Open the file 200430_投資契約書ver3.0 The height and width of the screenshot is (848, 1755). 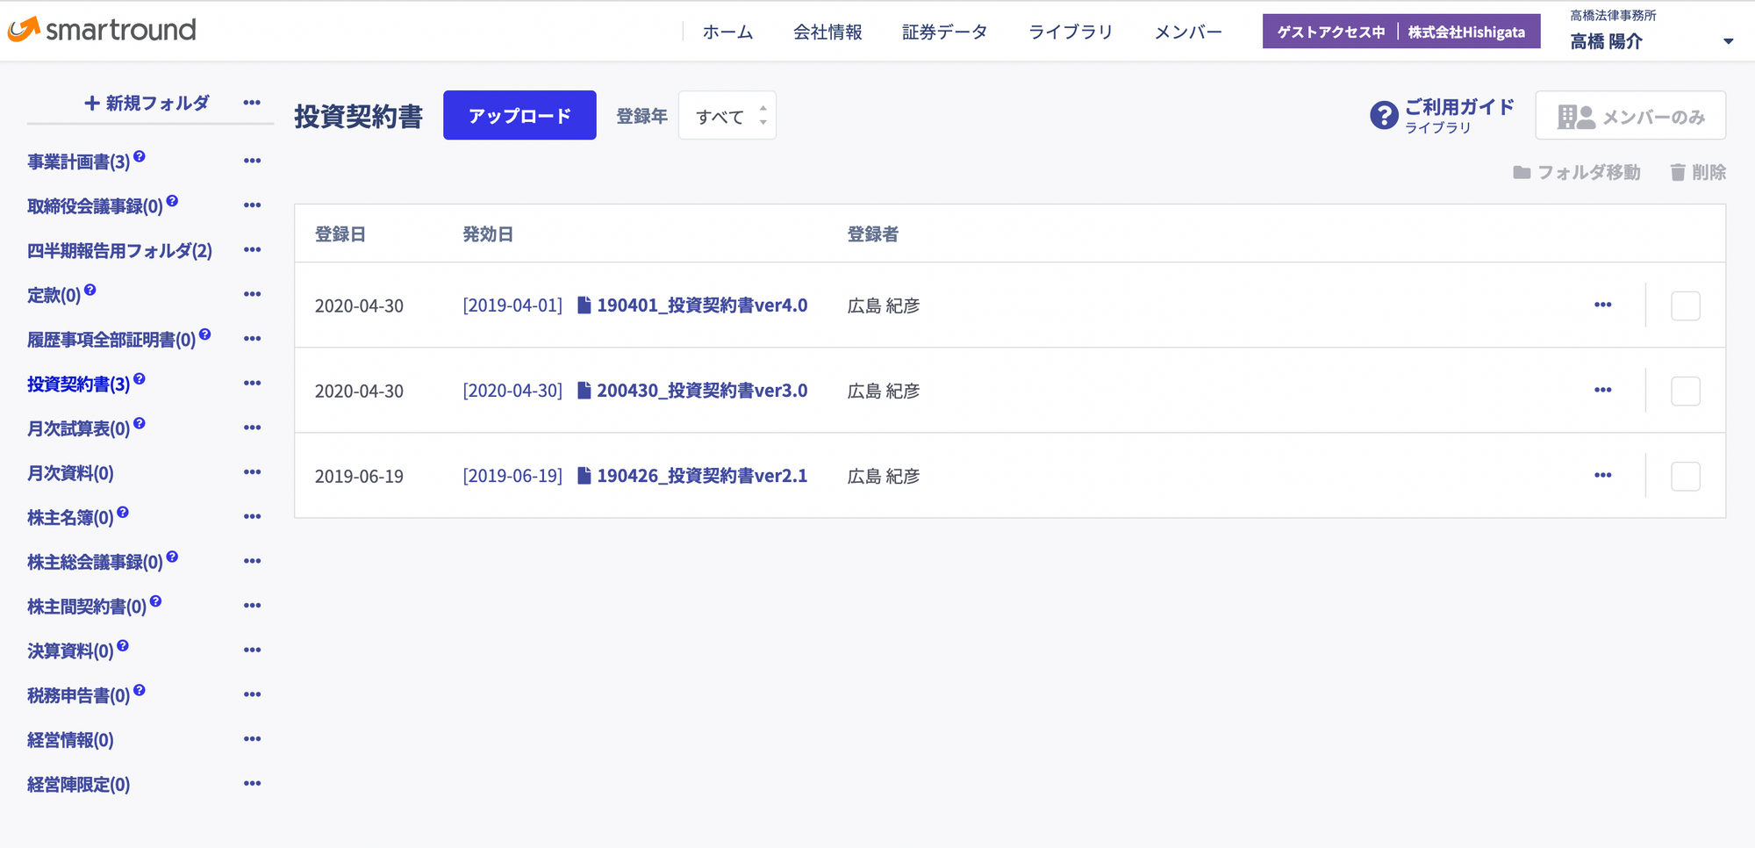[x=692, y=391]
